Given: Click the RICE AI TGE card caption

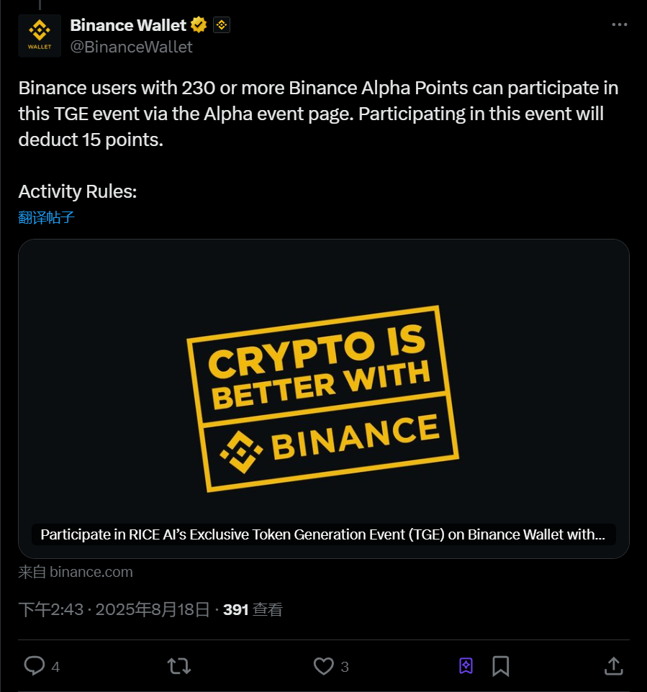Looking at the screenshot, I should 323,534.
